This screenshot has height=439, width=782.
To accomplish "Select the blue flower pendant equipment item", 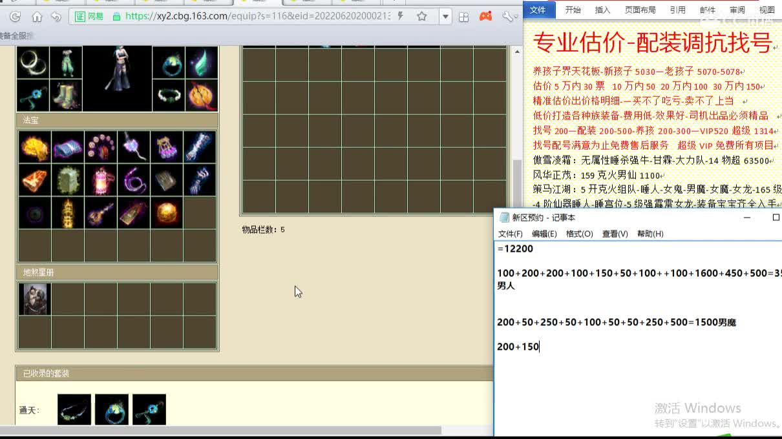I will pyautogui.click(x=32, y=96).
